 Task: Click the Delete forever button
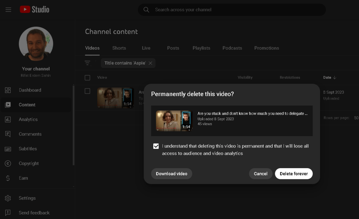pyautogui.click(x=294, y=174)
